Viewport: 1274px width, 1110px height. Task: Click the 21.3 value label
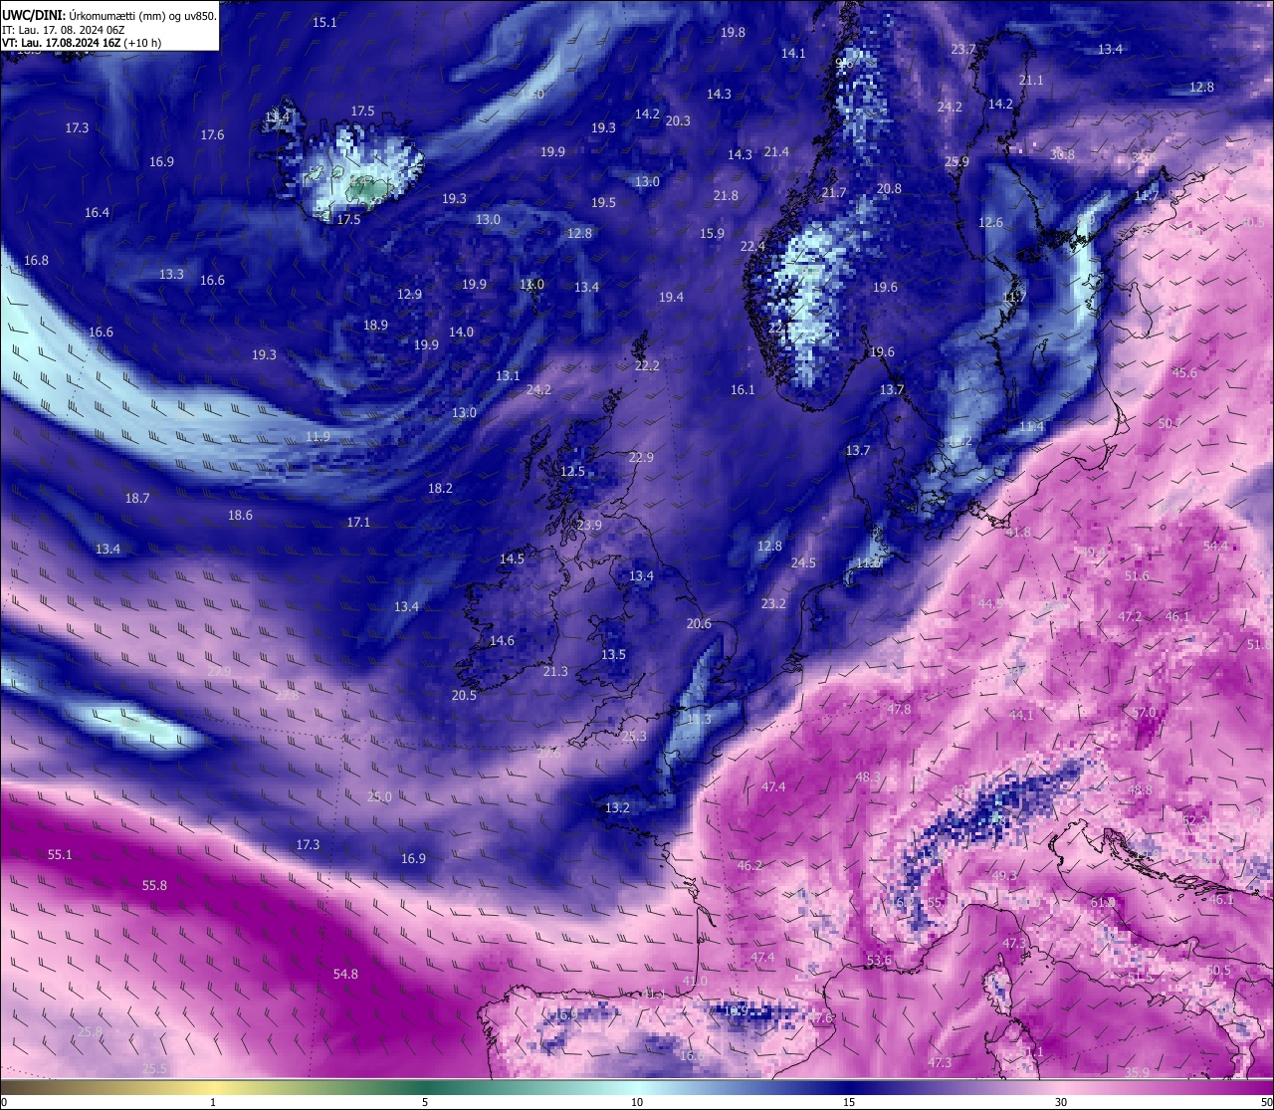click(x=555, y=671)
